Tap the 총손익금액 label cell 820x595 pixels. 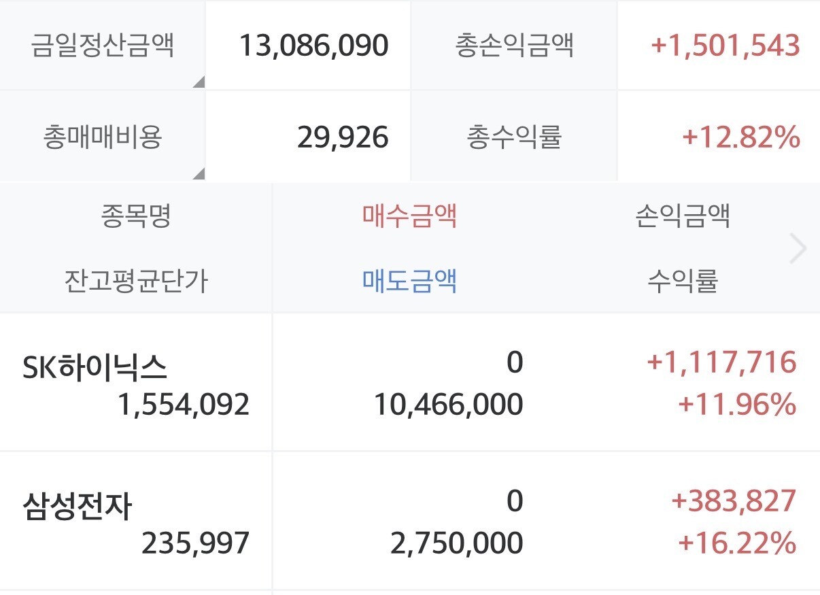(514, 46)
